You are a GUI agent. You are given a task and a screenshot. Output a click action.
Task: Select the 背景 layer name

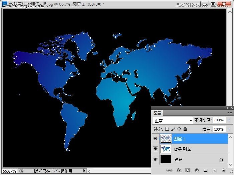click(178, 160)
